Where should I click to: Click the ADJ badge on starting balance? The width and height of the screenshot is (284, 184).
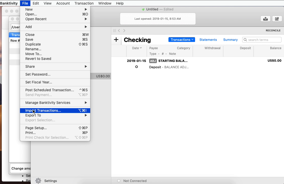click(x=153, y=61)
